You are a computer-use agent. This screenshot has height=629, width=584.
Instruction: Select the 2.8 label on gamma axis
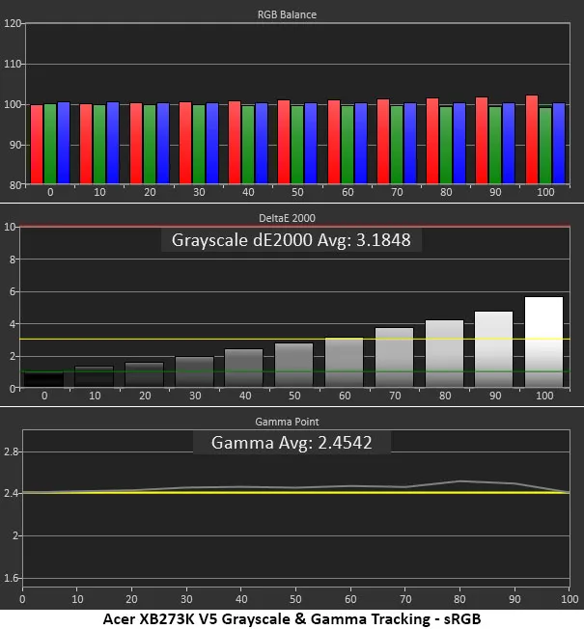tap(12, 451)
